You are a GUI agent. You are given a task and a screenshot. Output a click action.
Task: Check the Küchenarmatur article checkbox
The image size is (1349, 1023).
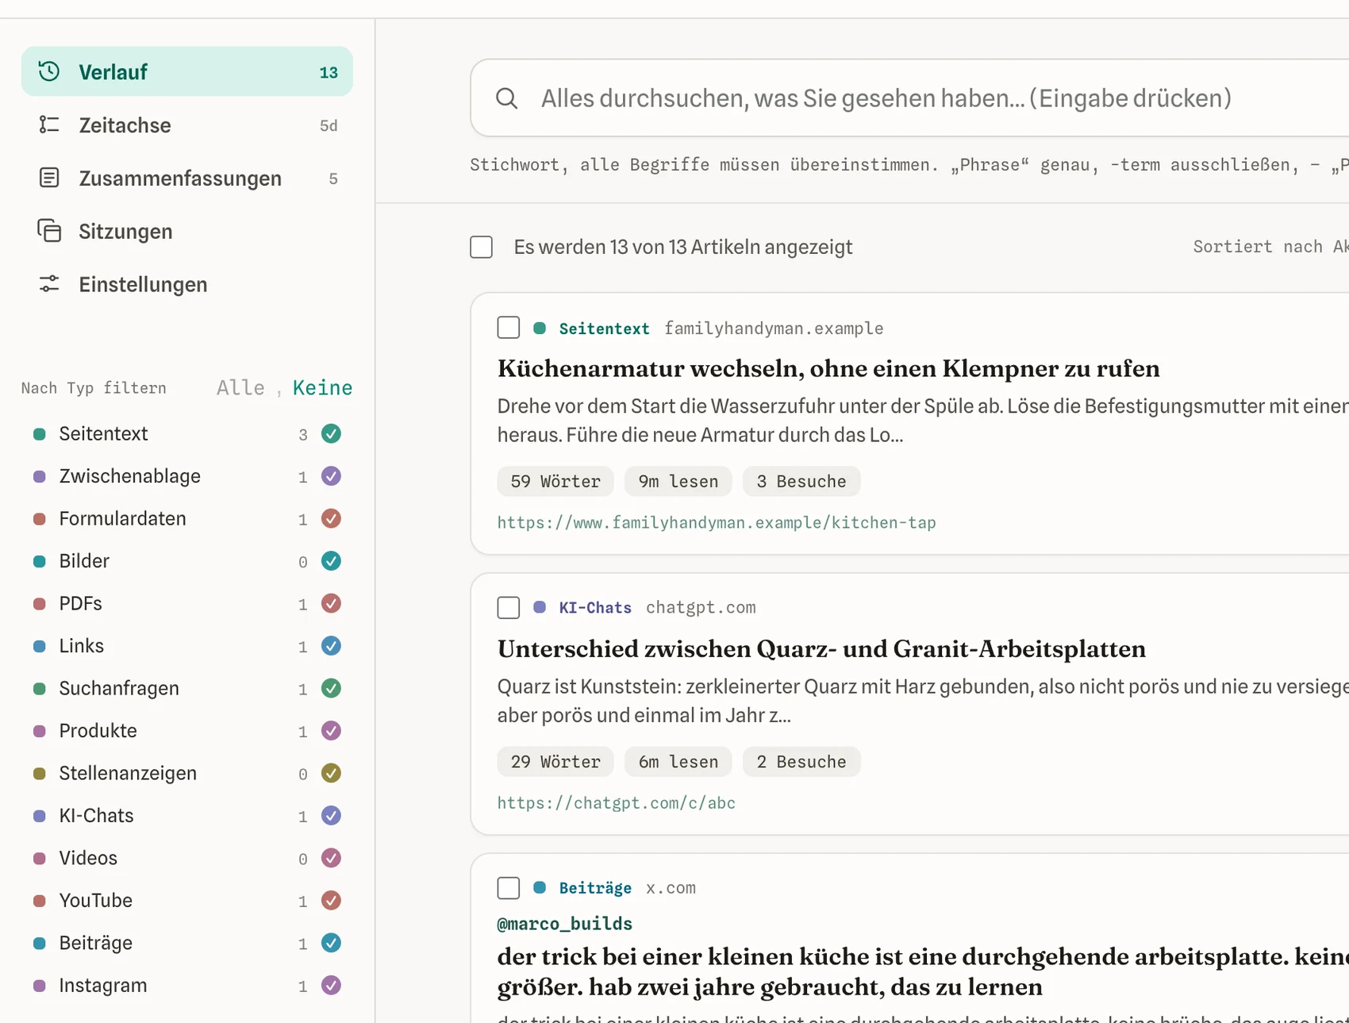[x=509, y=328]
